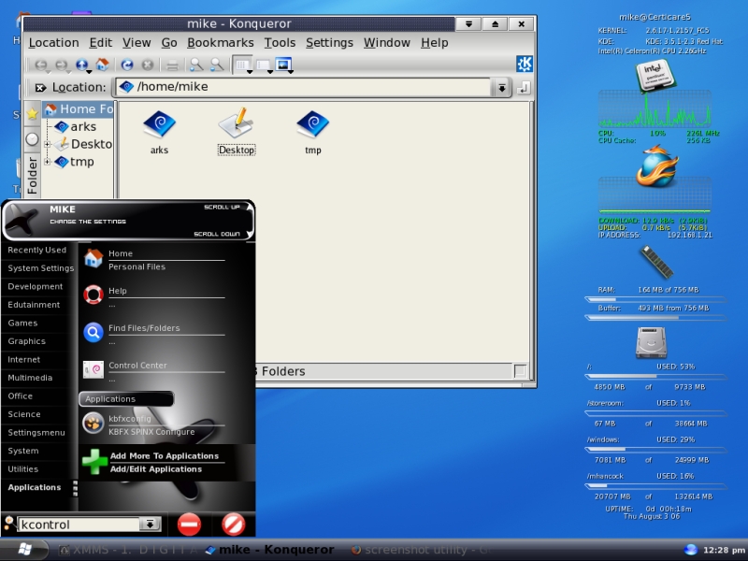The image size is (748, 561).
Task: Switch to XMMS taskbar entry
Action: coord(128,550)
